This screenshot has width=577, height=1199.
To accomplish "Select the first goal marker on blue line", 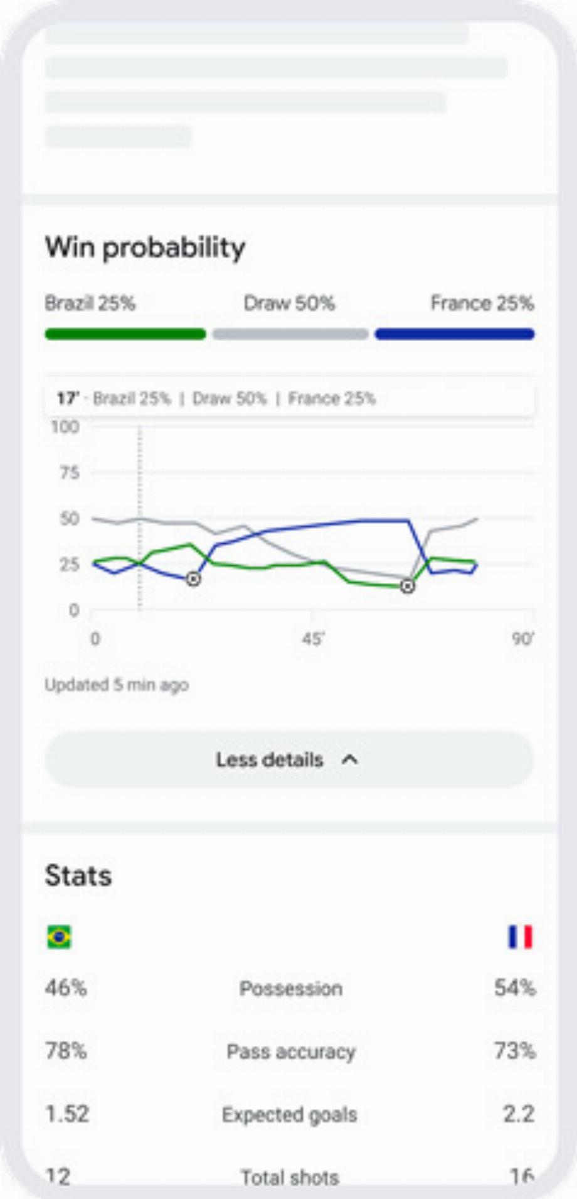I will pos(194,578).
